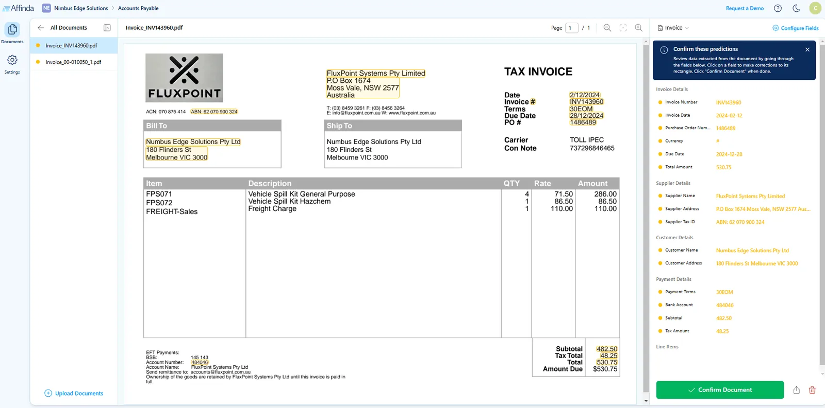This screenshot has width=825, height=408.
Task: Select Invoice_INV143960.pdf in the document list
Action: [74, 45]
